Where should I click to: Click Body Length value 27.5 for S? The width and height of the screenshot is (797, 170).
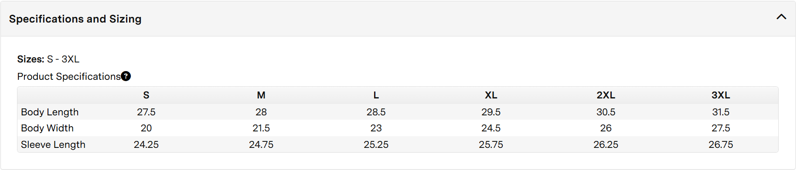pos(146,112)
